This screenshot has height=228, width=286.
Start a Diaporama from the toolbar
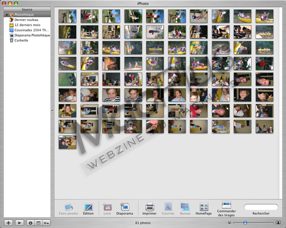[125, 207]
